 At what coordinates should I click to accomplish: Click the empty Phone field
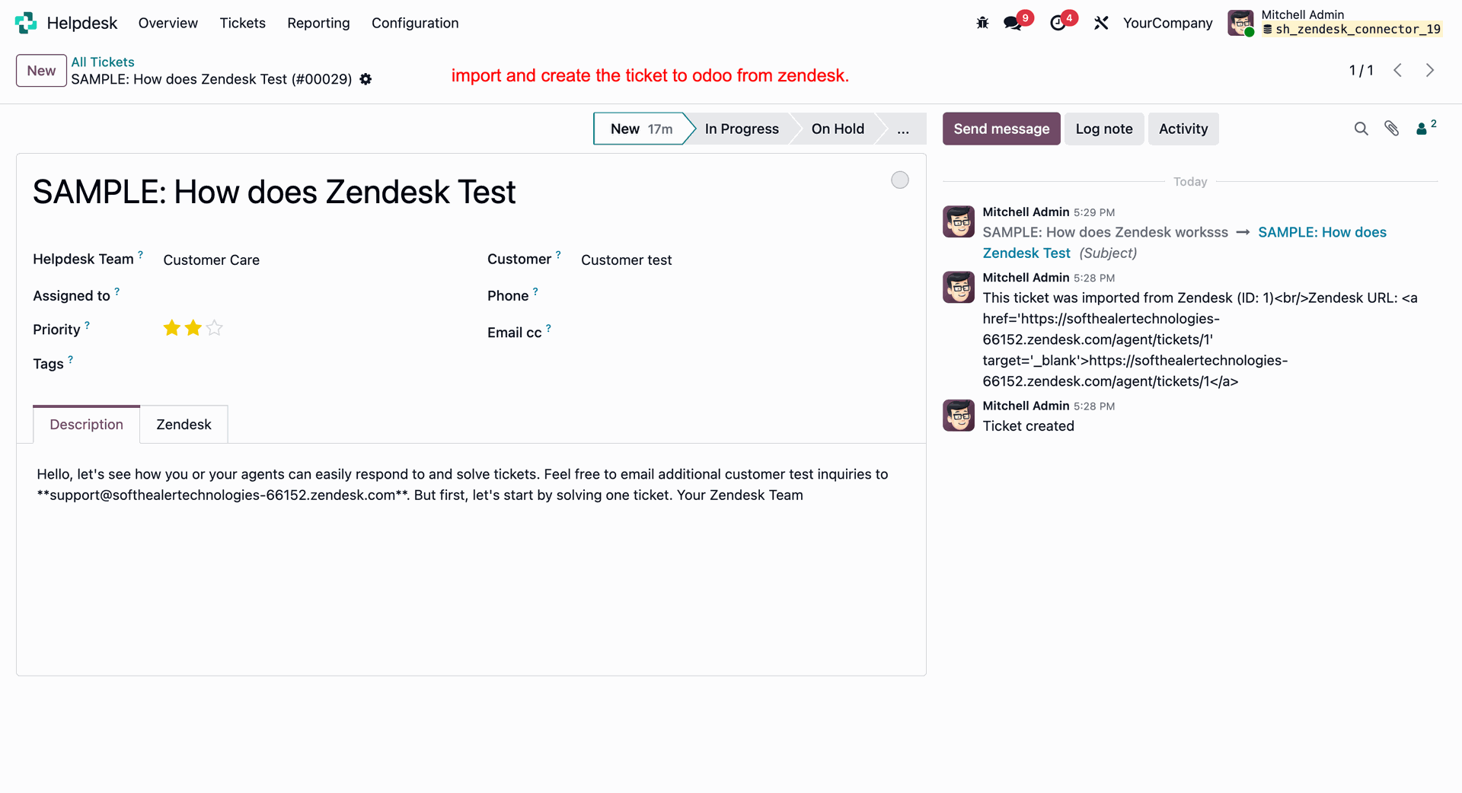click(744, 296)
